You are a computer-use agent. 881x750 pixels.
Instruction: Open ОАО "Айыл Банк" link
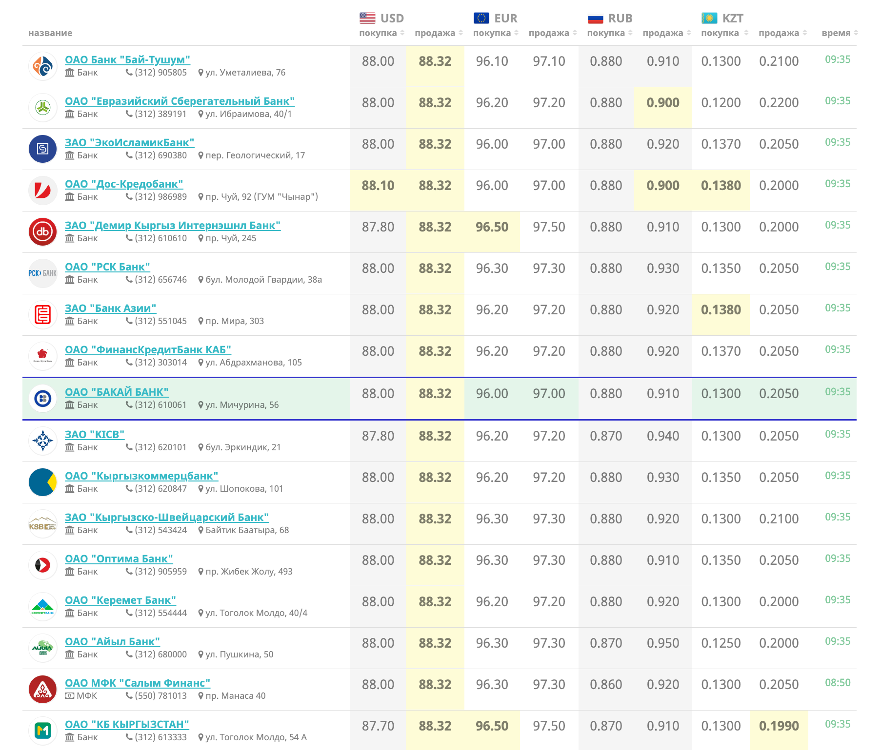(x=113, y=642)
